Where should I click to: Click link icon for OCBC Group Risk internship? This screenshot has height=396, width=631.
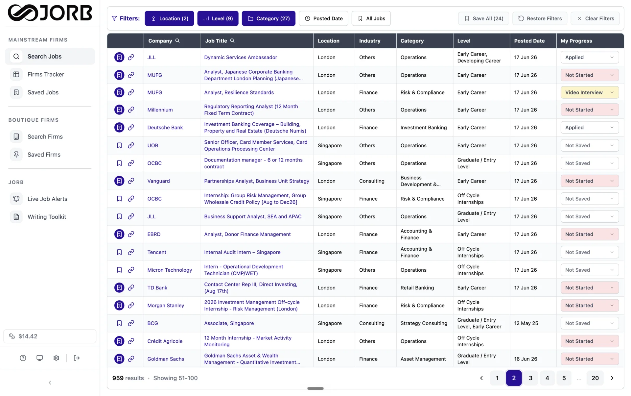[x=131, y=199]
